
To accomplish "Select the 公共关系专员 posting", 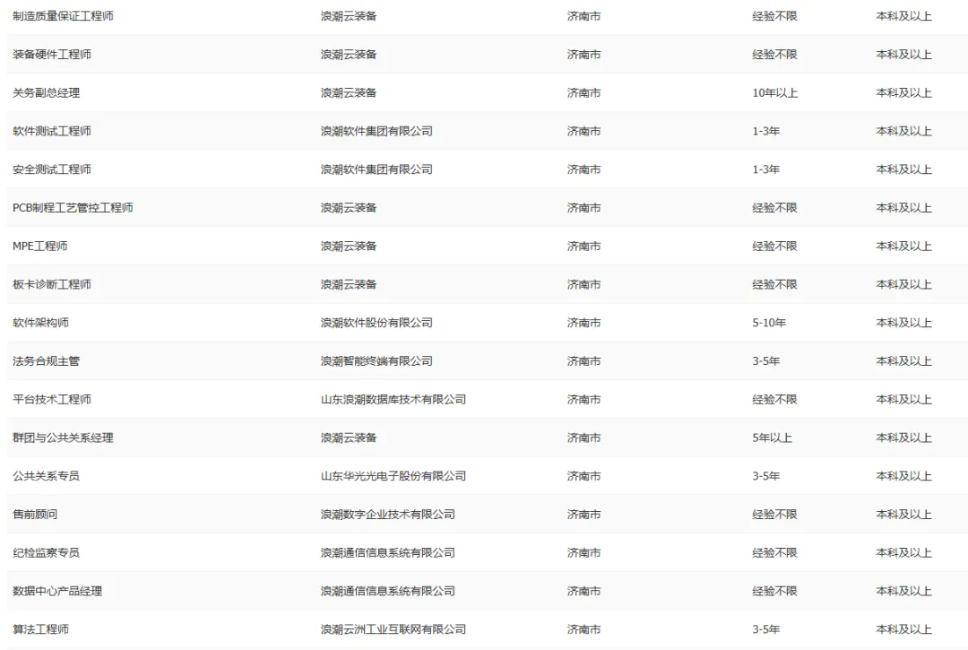I will coord(47,476).
